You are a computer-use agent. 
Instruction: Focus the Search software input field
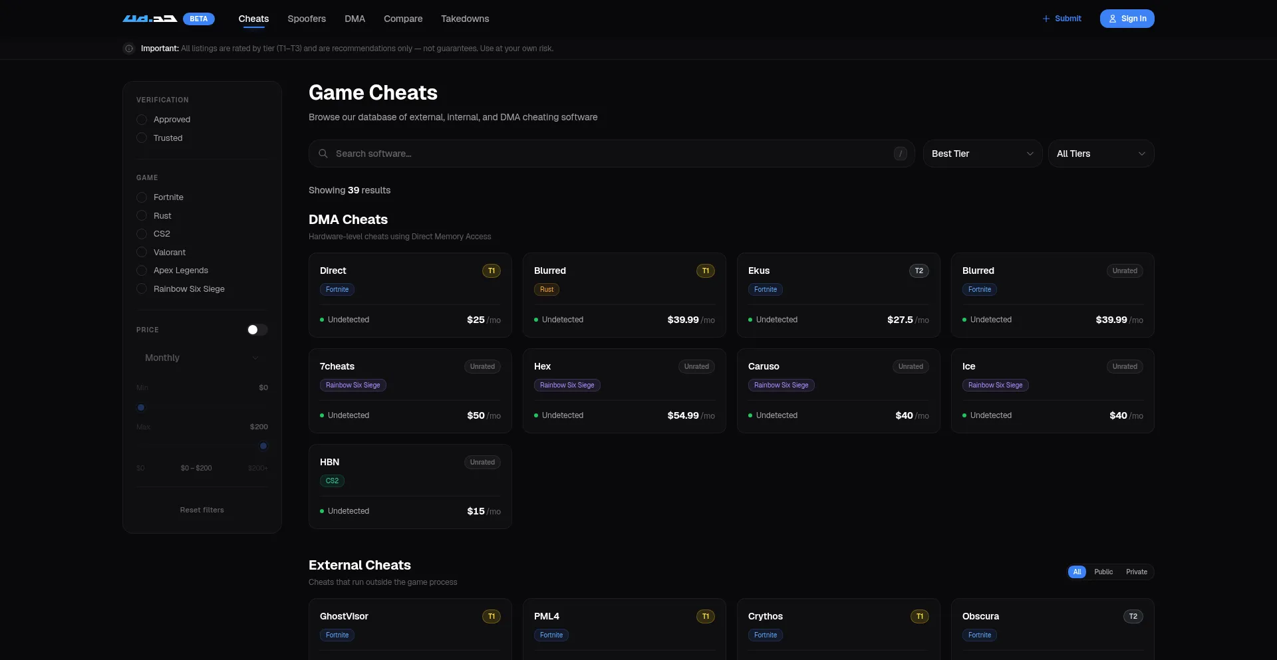tap(612, 154)
